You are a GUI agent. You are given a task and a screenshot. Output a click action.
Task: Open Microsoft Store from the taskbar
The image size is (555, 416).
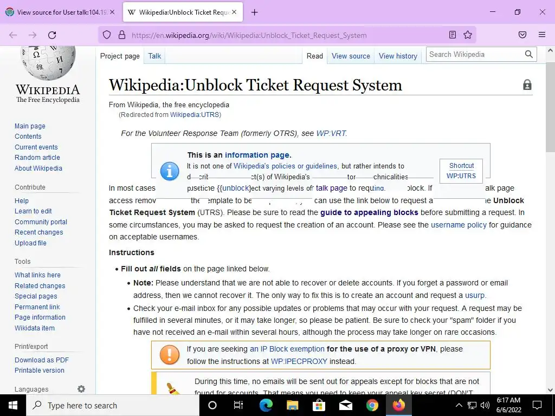(x=319, y=405)
